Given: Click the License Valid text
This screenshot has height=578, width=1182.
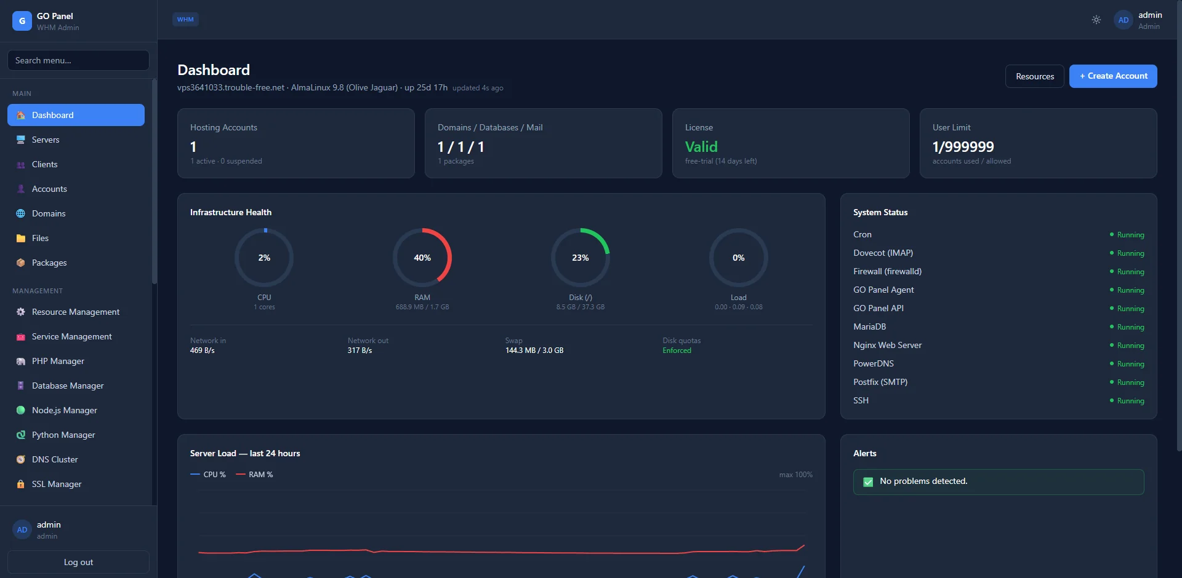Looking at the screenshot, I should coord(701,147).
